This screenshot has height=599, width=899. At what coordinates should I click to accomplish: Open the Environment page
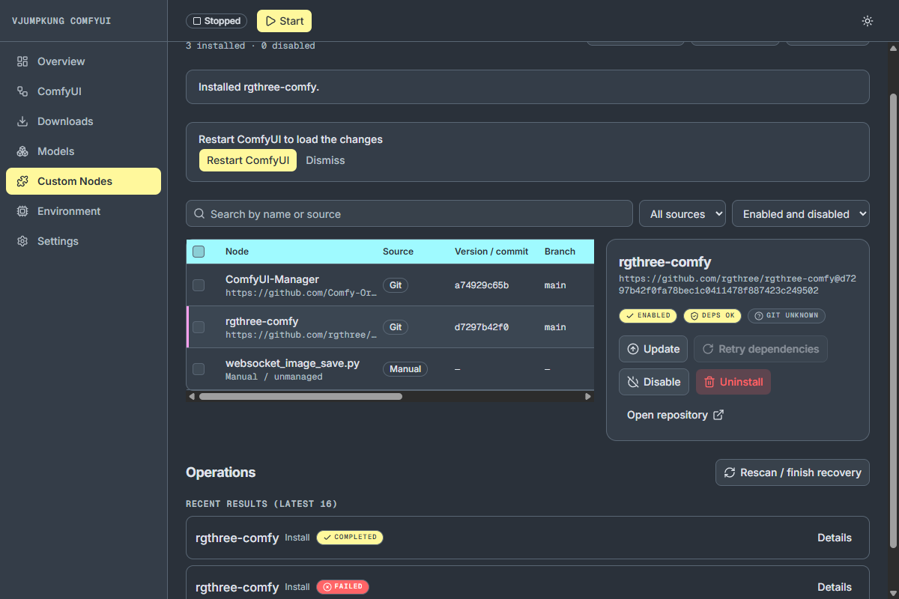pos(83,211)
